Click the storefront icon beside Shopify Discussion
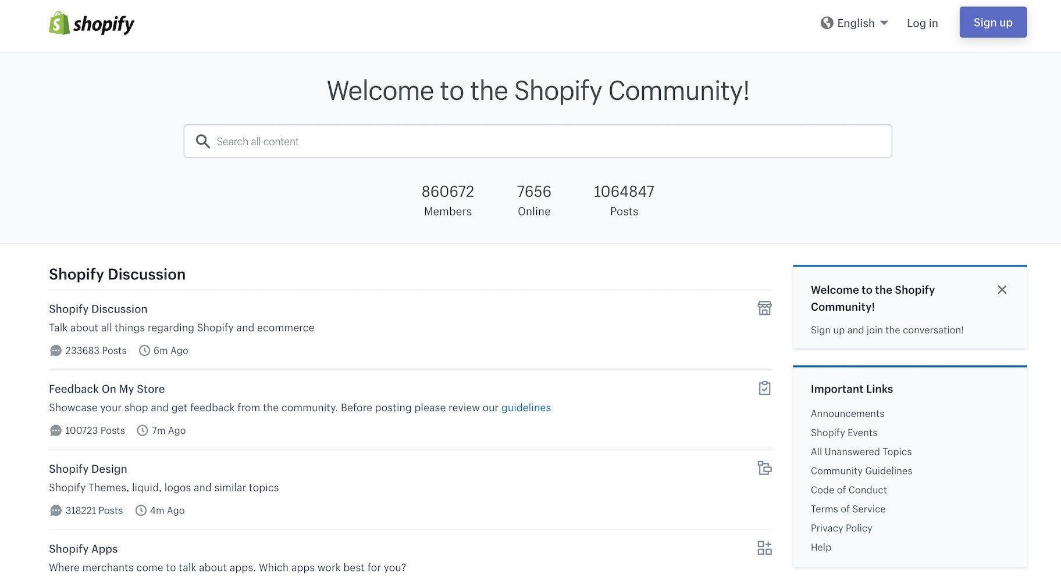 click(764, 308)
